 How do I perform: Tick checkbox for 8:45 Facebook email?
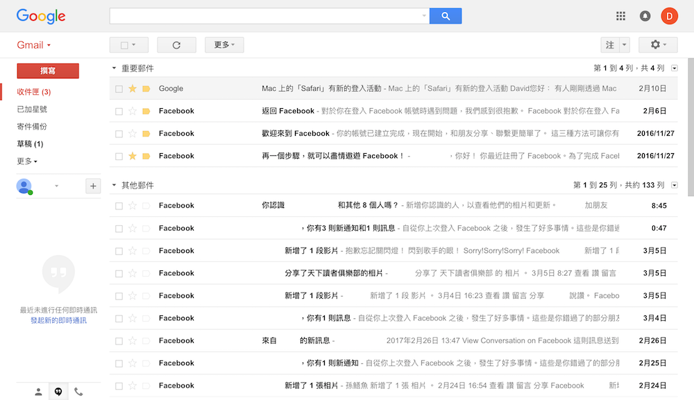[119, 206]
